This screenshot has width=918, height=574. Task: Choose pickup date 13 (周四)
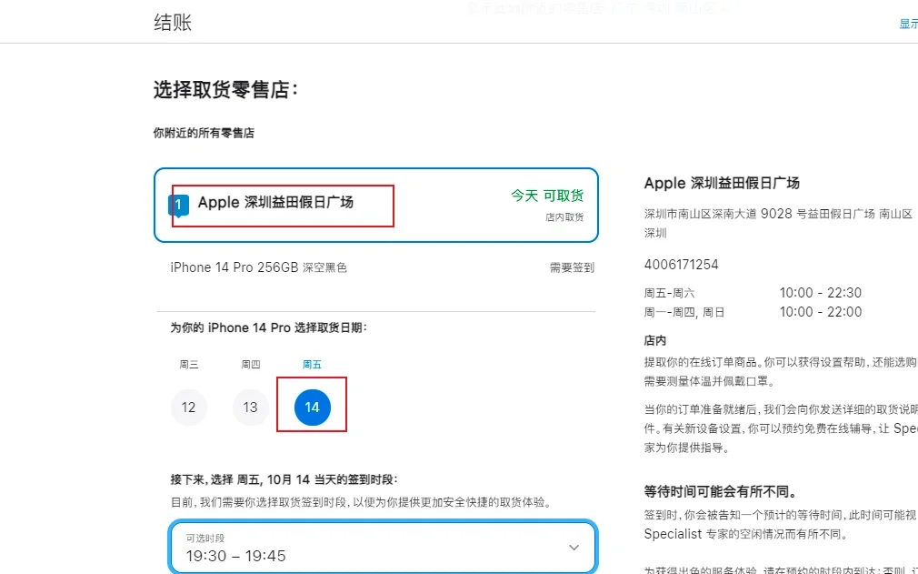point(250,407)
